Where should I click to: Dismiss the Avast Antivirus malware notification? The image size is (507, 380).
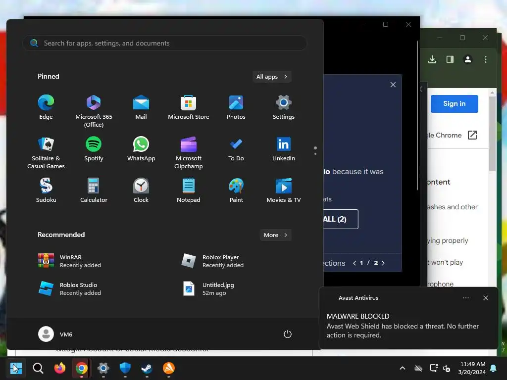[485, 298]
